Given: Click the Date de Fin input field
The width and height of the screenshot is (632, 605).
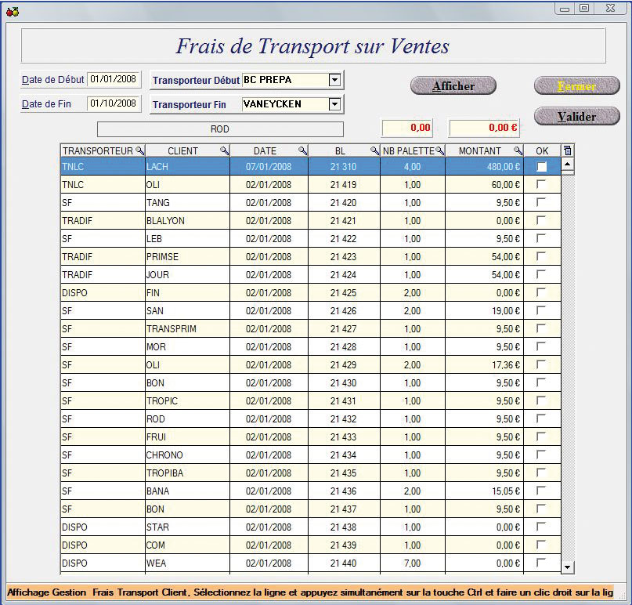Looking at the screenshot, I should [114, 103].
